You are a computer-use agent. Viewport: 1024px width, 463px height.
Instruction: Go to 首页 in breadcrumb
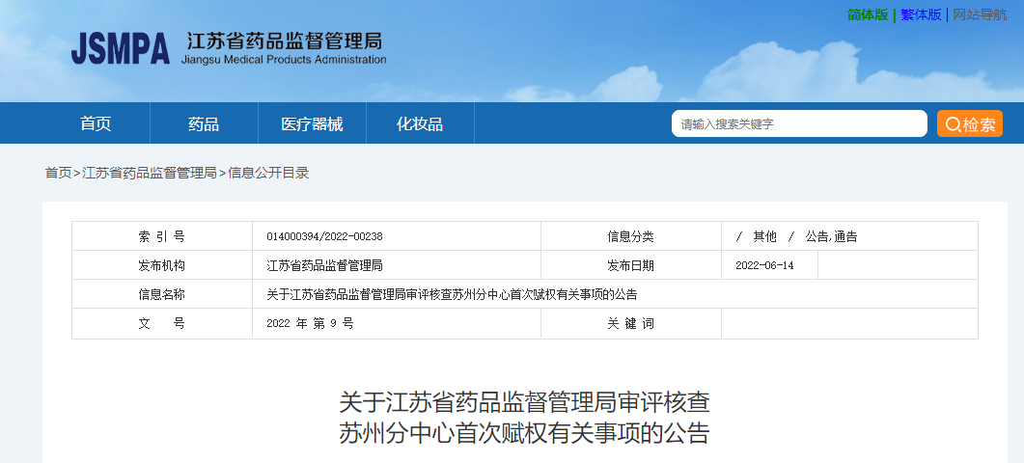58,173
